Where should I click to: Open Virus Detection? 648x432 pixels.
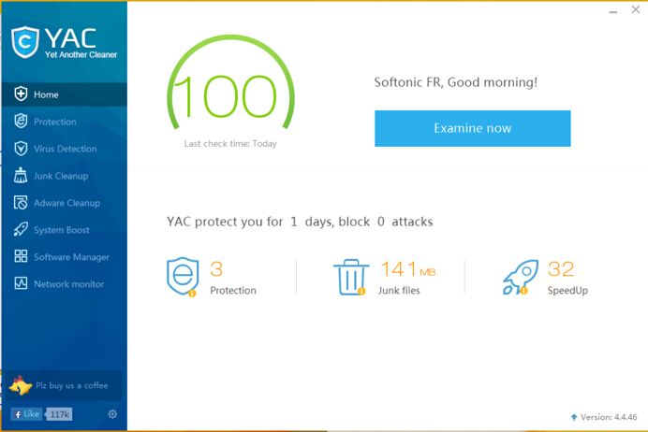(64, 149)
